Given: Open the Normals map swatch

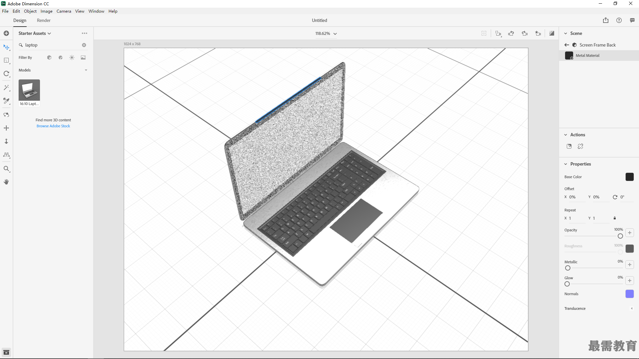Looking at the screenshot, I should coord(630,294).
